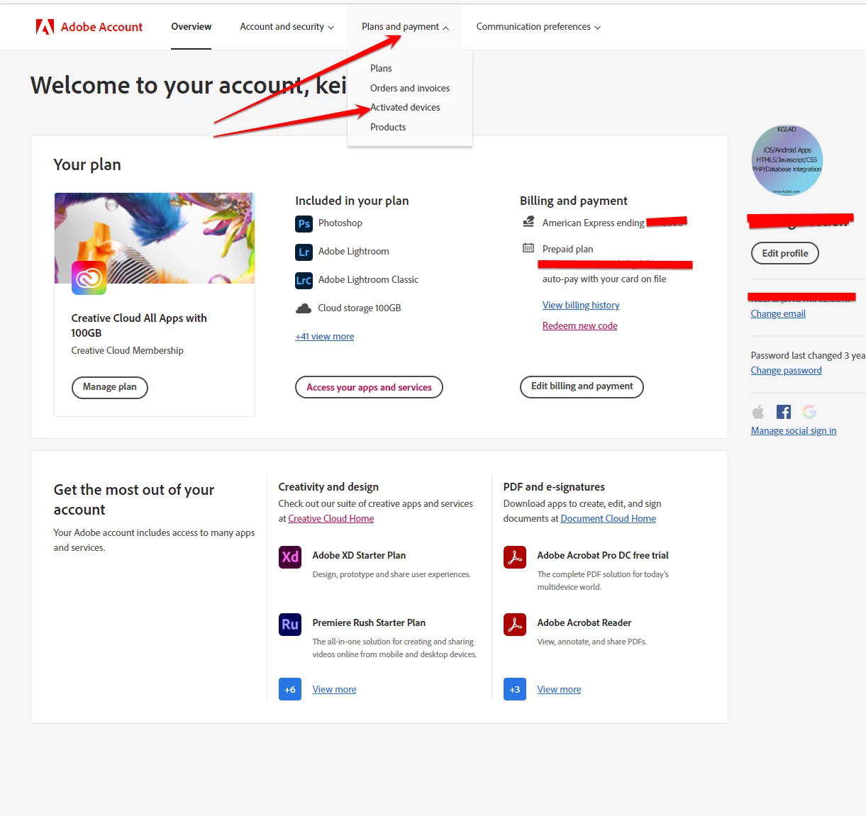Choose Activated devices in the menu
The height and width of the screenshot is (816, 866).
pyautogui.click(x=405, y=108)
